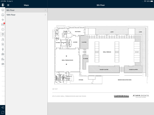Image resolution: width=154 pixels, height=115 pixels.
Task: Open the bar chart polls icon
Action: [3, 59]
